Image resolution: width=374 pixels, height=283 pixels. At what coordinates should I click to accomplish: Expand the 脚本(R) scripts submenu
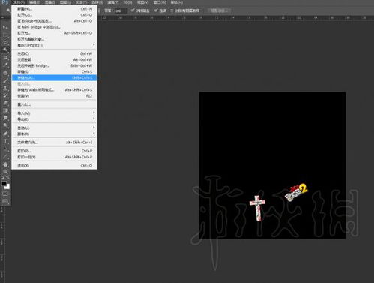pos(55,134)
